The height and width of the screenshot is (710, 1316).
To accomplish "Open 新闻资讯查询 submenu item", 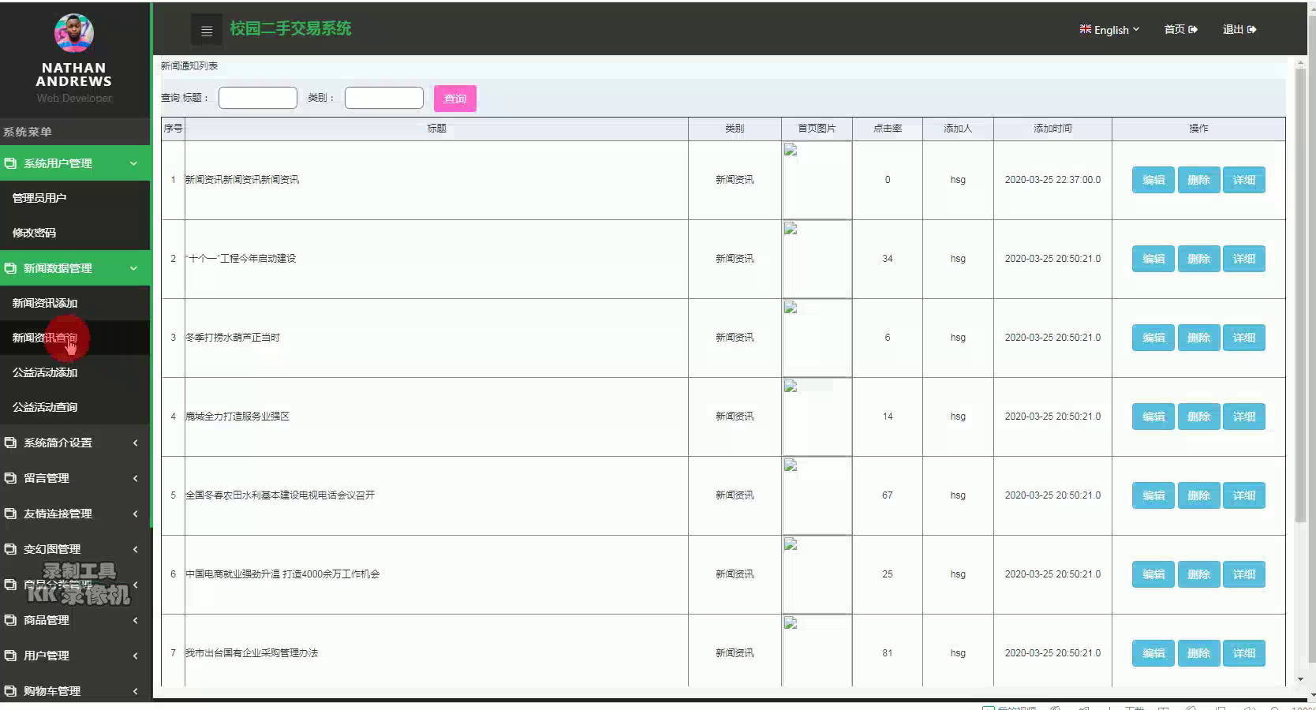I will (75, 338).
